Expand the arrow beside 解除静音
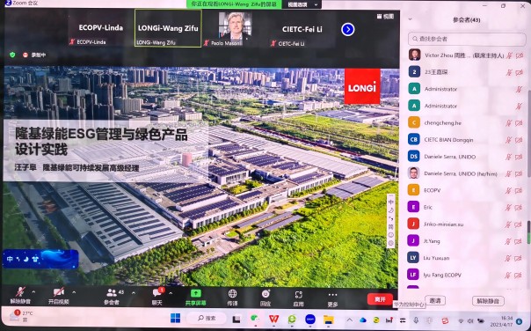Screen dimensions: 531x331 pyautogui.click(x=33, y=292)
